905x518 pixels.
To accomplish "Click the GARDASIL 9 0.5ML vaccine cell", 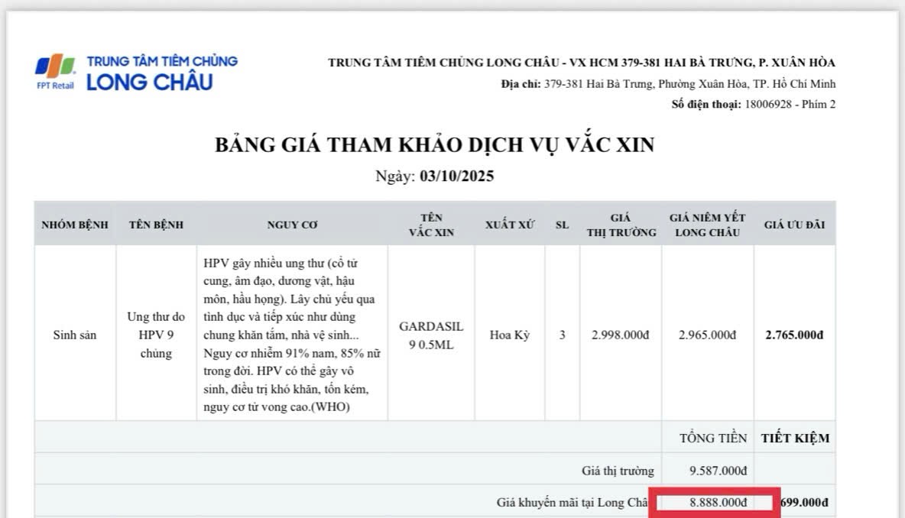I will click(431, 335).
